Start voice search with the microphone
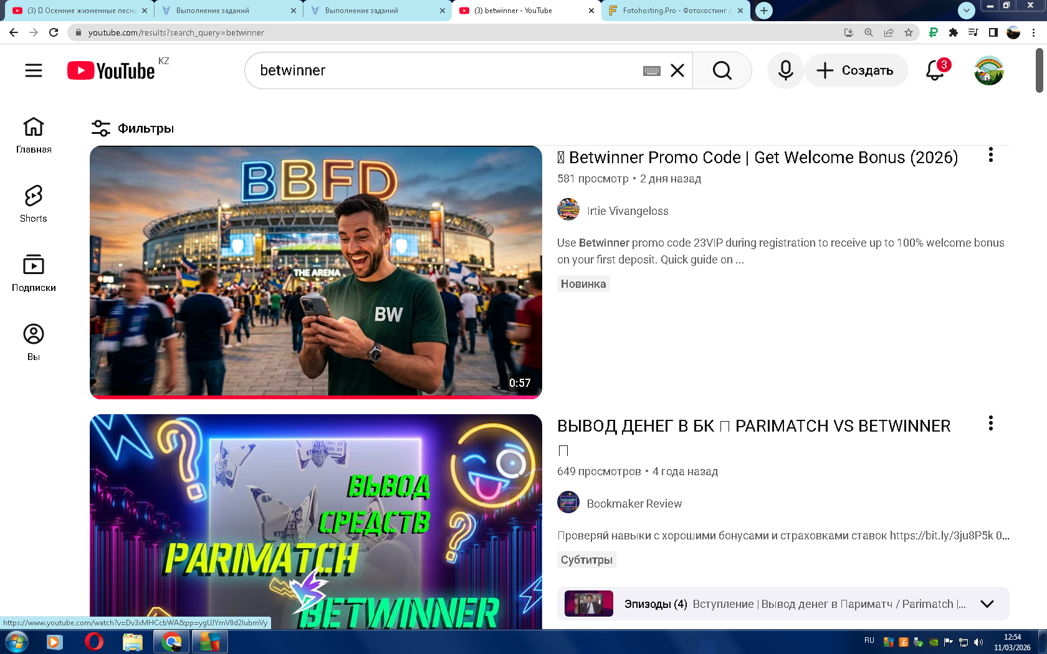 [x=785, y=70]
